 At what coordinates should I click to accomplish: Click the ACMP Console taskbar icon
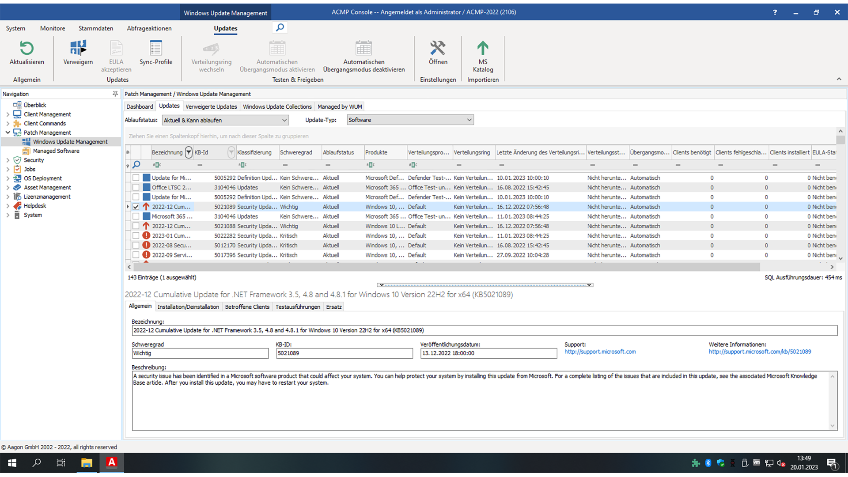pyautogui.click(x=112, y=462)
